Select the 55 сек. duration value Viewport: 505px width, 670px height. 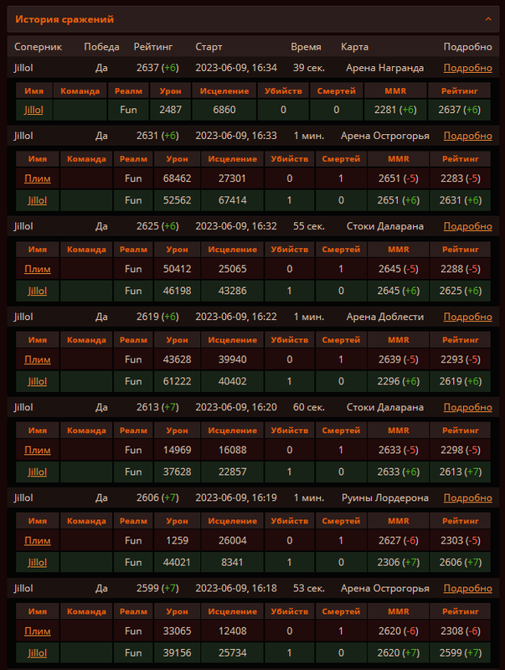coord(309,226)
